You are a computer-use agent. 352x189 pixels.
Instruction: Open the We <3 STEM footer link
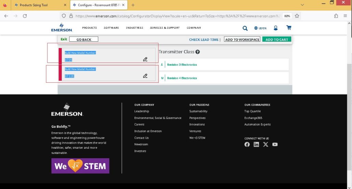197,138
